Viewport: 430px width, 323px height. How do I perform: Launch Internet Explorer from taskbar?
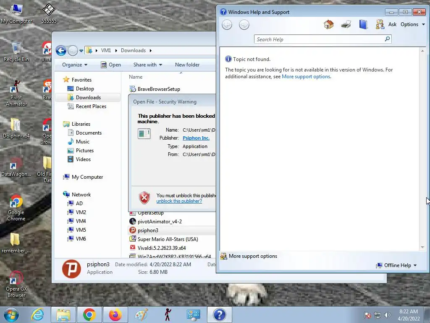[x=37, y=315]
